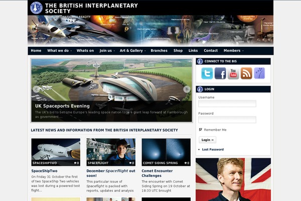Go to next slide with right arrow
Screen dimensions: 301x201
(187, 89)
